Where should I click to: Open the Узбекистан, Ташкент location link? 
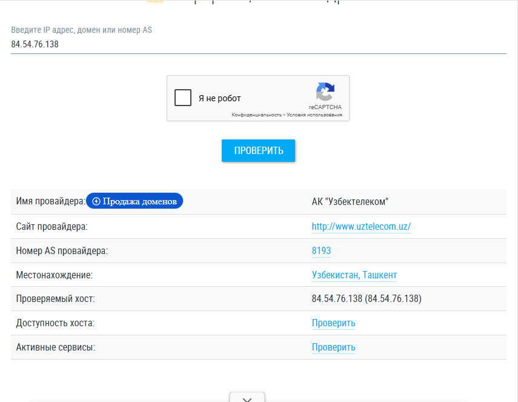[x=354, y=275]
